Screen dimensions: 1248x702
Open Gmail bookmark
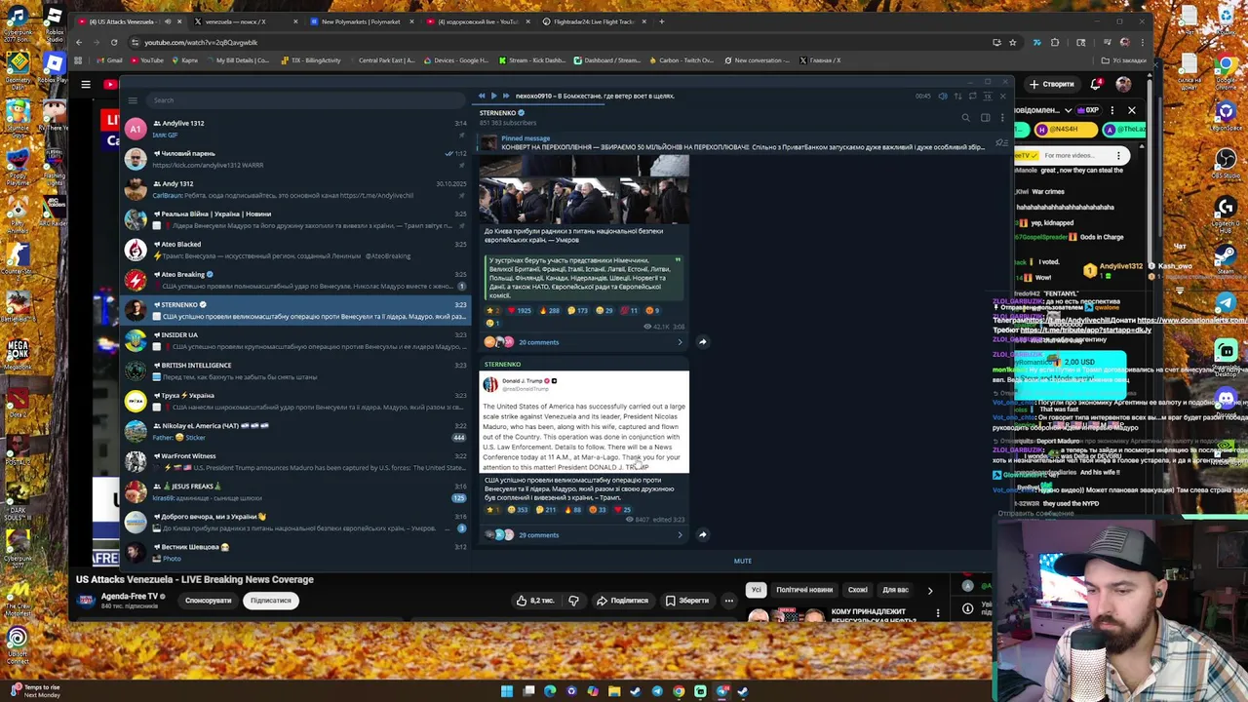[110, 60]
